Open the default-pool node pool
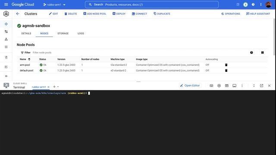The height and width of the screenshot is (155, 276). (27, 71)
